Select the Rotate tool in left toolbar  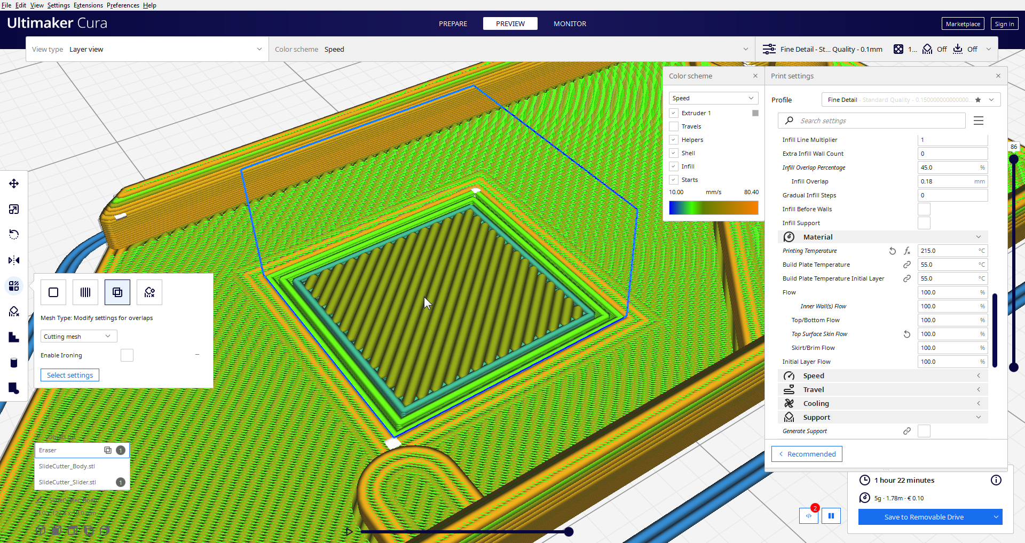pos(14,235)
